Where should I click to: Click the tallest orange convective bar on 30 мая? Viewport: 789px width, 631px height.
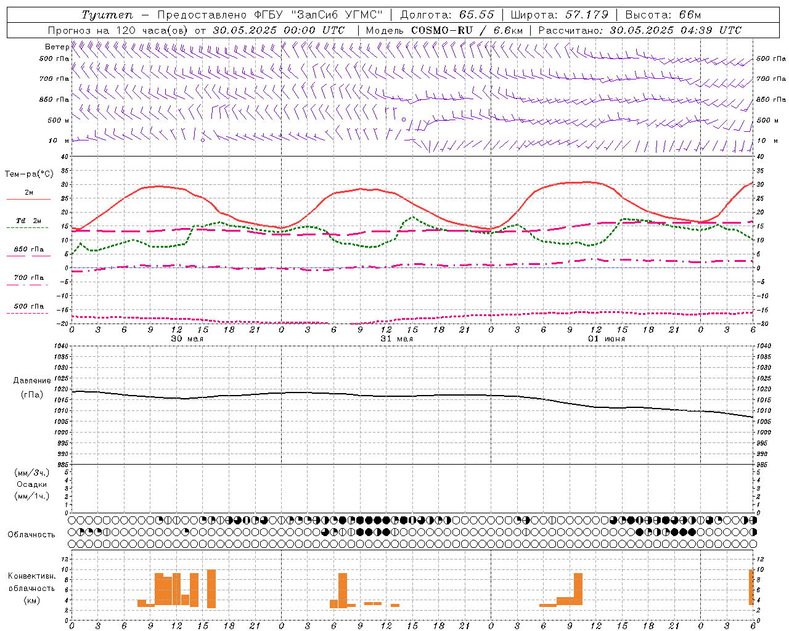click(211, 588)
